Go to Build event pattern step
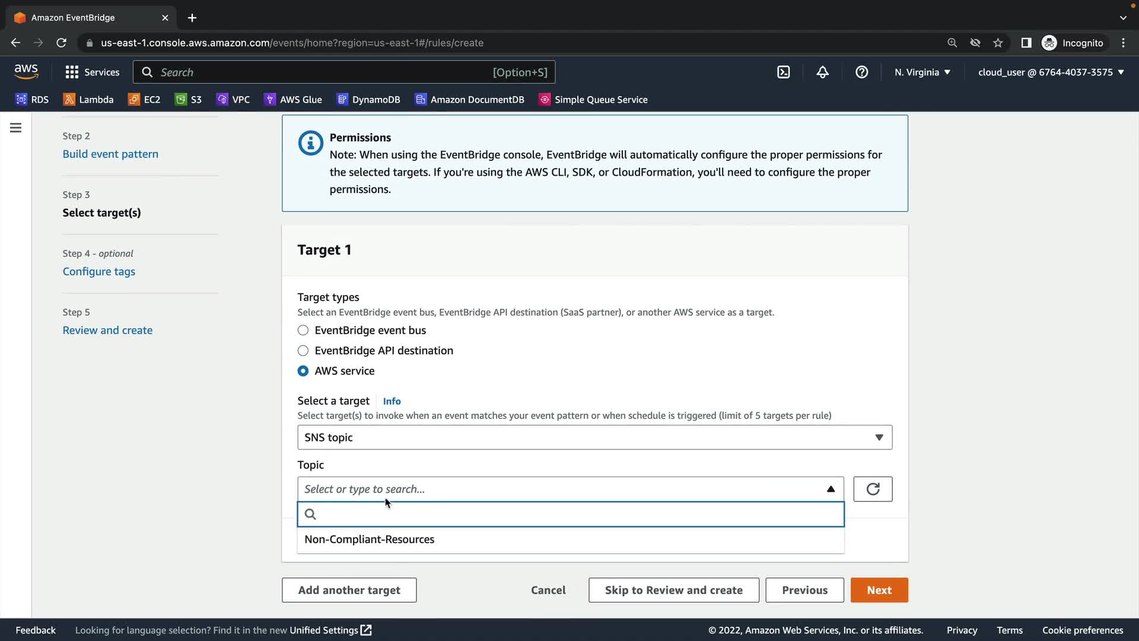Screen dimensions: 1139x641 point(110,154)
